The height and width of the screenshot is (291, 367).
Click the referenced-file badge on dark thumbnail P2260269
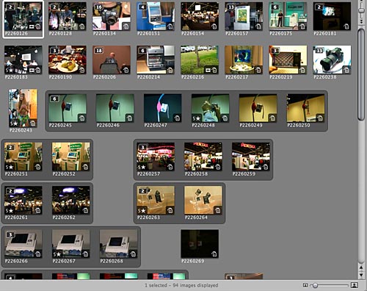tap(214, 254)
